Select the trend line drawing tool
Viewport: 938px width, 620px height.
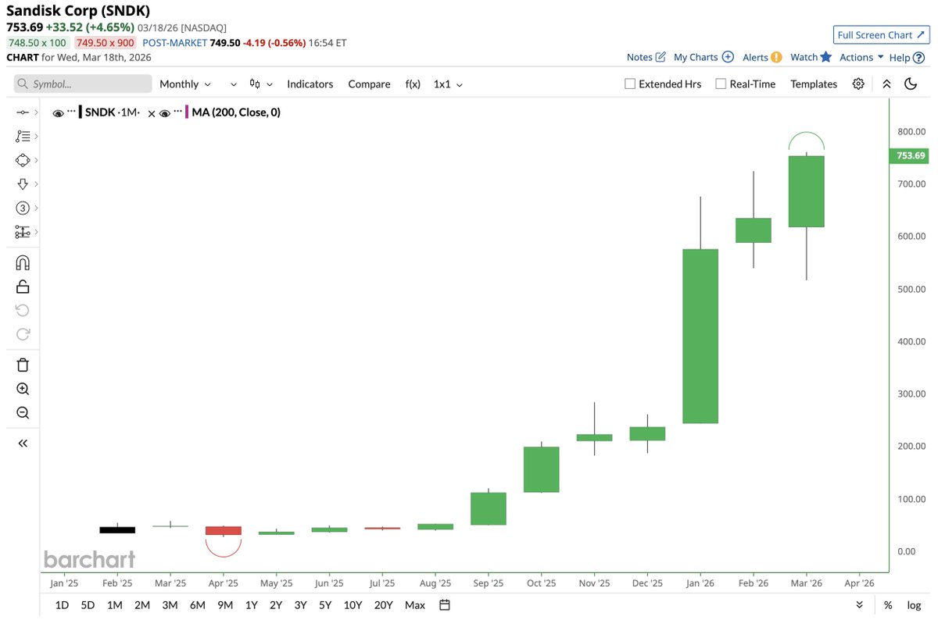(23, 112)
